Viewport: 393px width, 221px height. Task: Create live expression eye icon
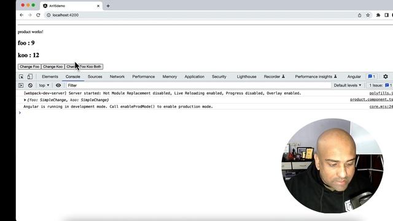(x=58, y=85)
